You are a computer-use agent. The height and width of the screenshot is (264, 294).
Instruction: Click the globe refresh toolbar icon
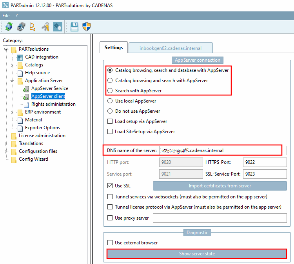9,26
